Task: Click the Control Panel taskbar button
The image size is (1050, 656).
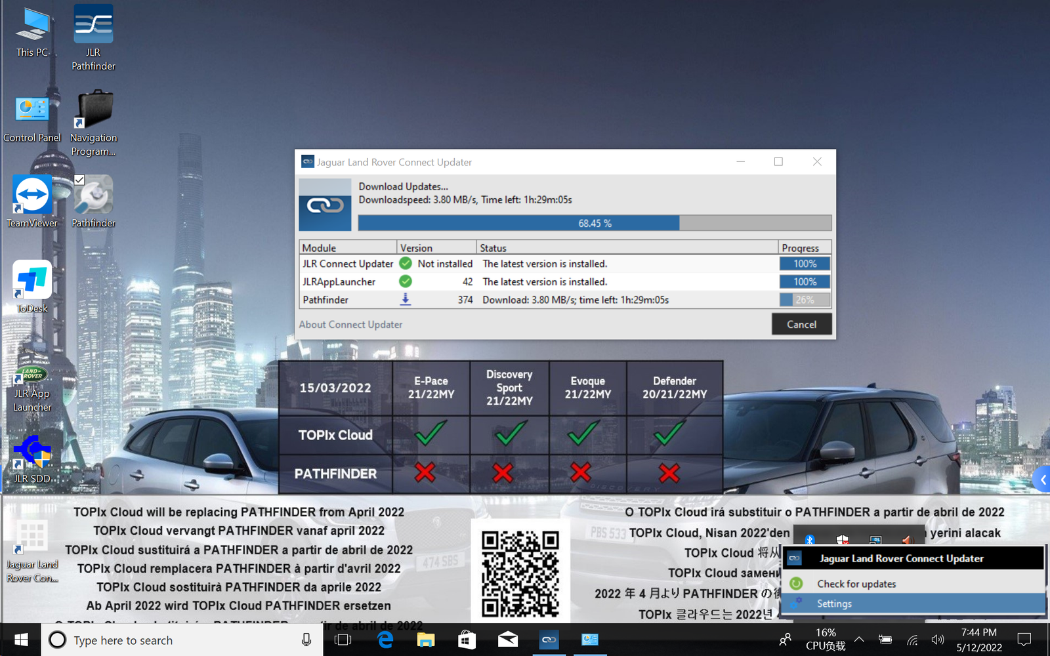Action: click(x=590, y=640)
